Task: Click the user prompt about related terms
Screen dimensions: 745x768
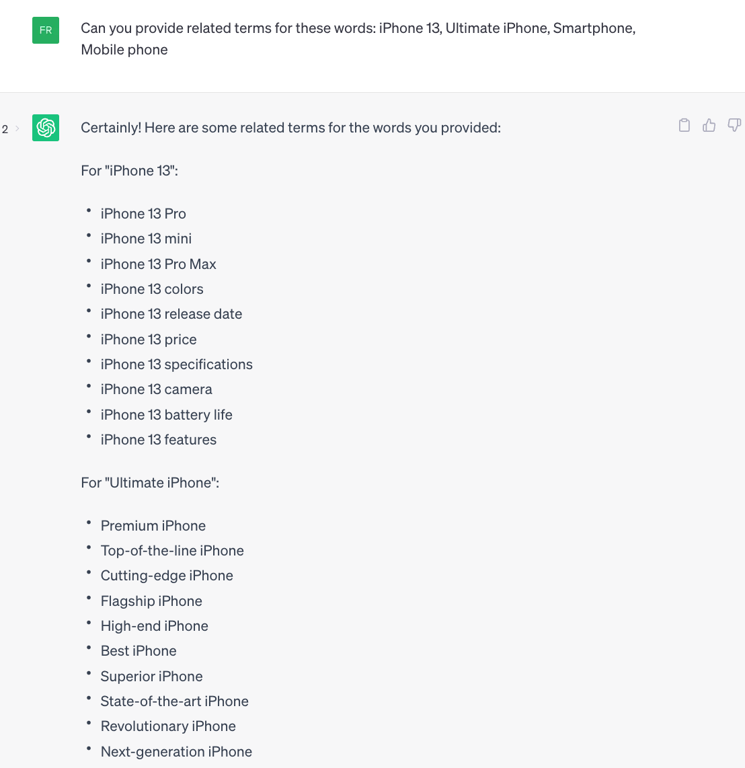Action: click(358, 39)
